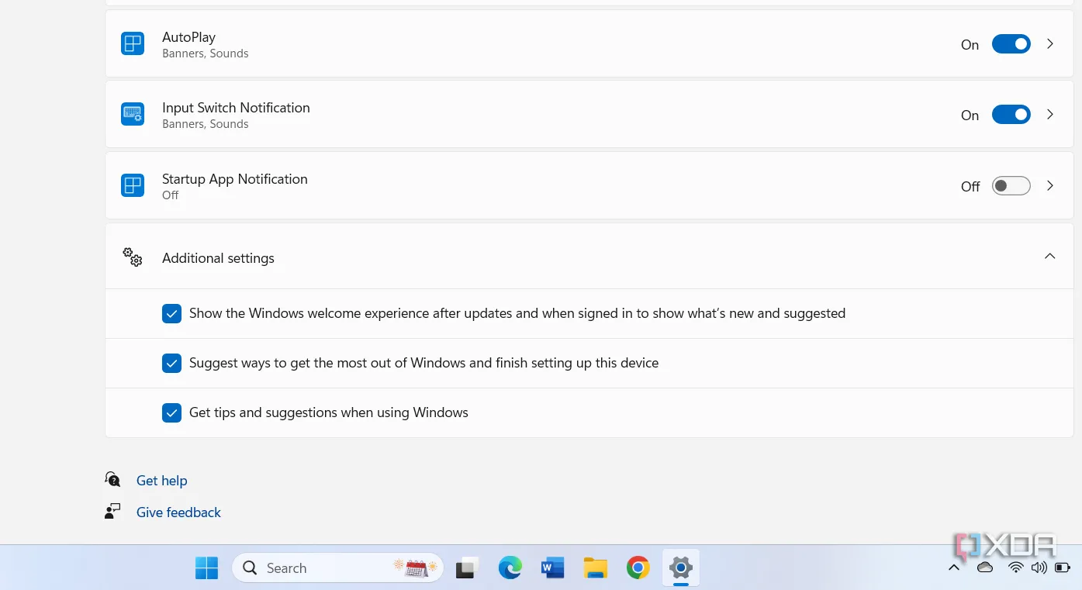This screenshot has height=590, width=1082.
Task: Click the Additional settings gears icon
Action: [x=133, y=257]
